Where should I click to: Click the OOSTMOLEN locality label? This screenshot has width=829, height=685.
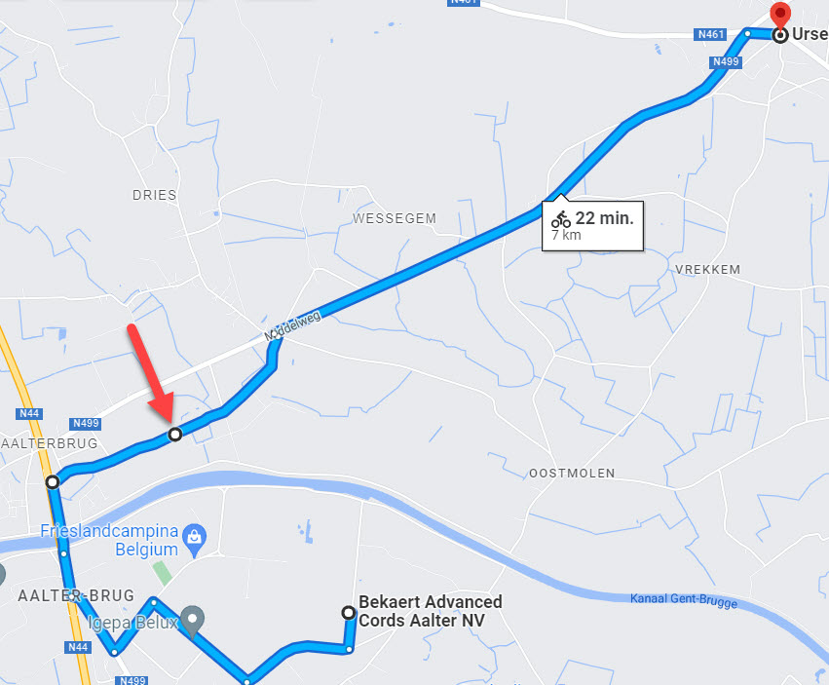(572, 473)
